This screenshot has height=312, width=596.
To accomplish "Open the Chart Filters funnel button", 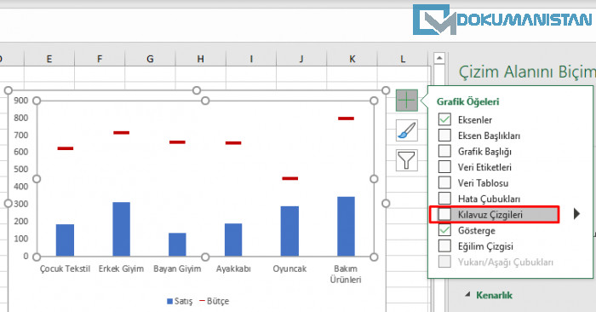I will (407, 160).
